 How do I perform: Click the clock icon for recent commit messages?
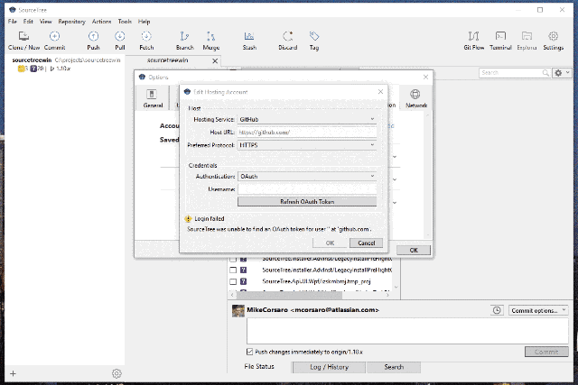click(497, 310)
